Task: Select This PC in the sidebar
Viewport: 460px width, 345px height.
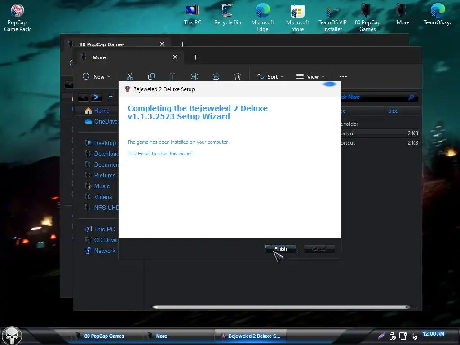Action: [100, 230]
